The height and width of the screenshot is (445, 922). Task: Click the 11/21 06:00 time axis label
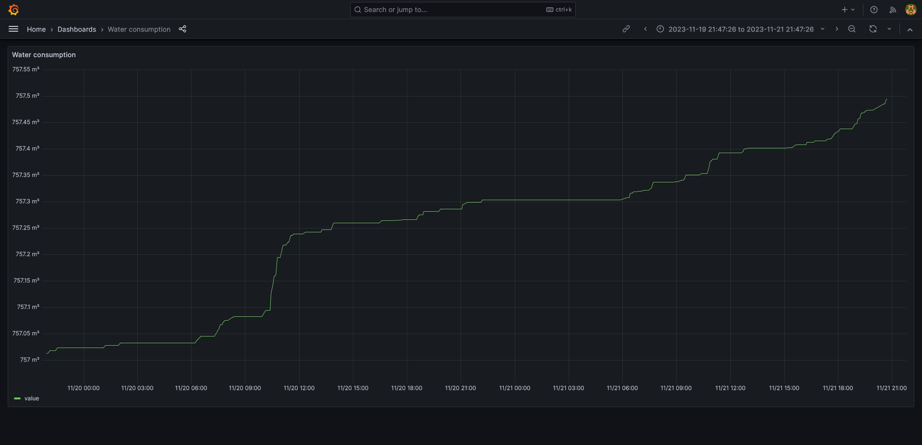pyautogui.click(x=622, y=388)
